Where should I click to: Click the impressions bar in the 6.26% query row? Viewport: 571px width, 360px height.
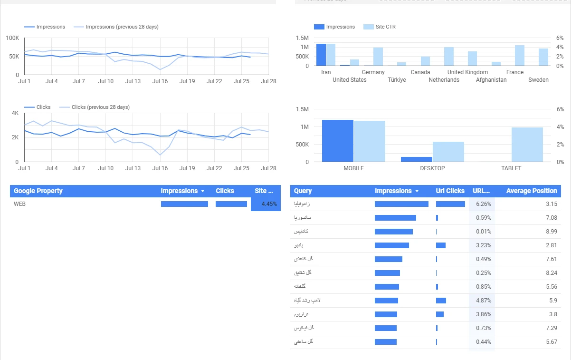pos(401,204)
